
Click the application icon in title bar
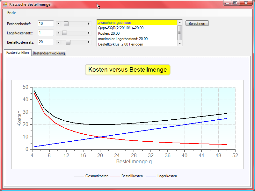tap(5, 4)
